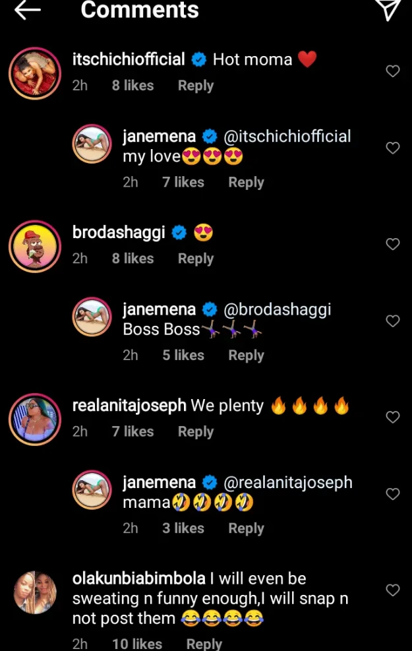This screenshot has height=651, width=412.
Task: Reply to realanitajoseph's 'We plenty' comment
Action: pyautogui.click(x=196, y=431)
